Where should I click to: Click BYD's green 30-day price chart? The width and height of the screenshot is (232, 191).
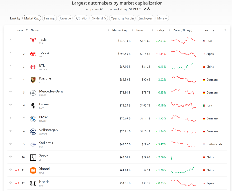click(184, 66)
